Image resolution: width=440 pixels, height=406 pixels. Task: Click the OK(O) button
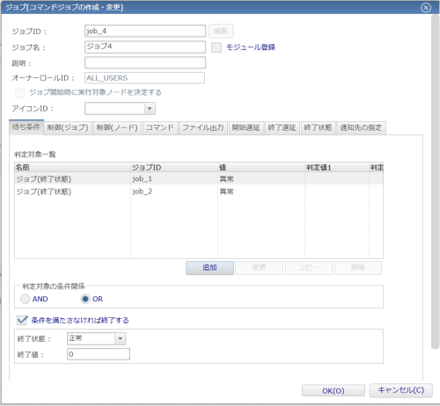[x=334, y=391]
